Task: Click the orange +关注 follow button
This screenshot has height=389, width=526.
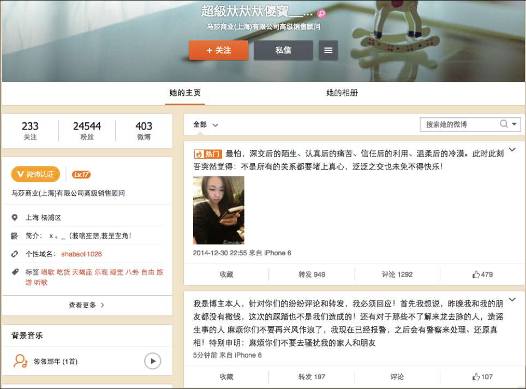Action: coord(219,50)
